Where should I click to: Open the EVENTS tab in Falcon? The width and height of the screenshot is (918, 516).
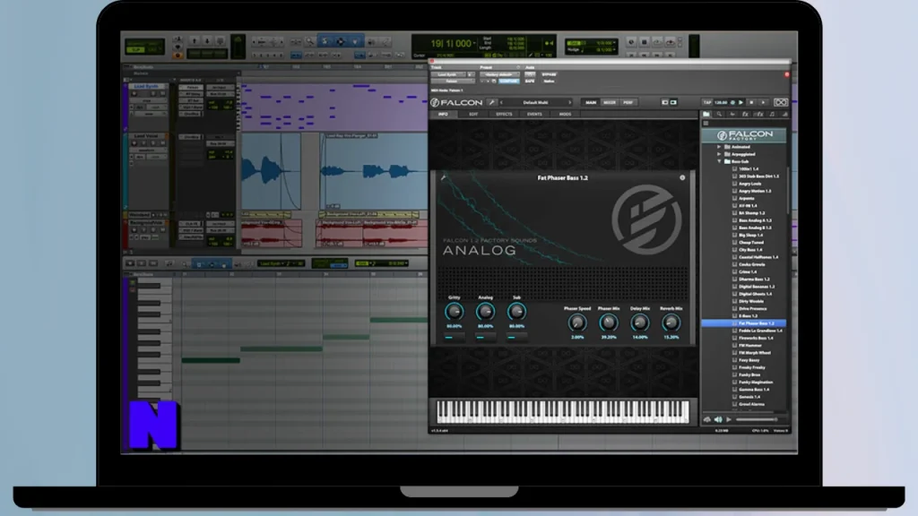pyautogui.click(x=534, y=114)
